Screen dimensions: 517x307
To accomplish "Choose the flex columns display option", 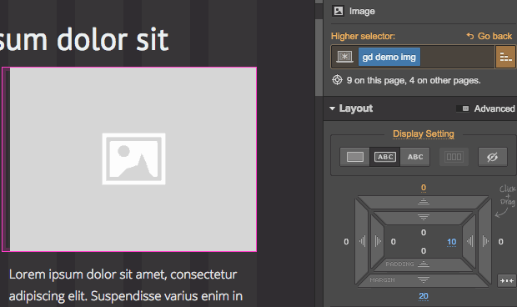I will click(x=454, y=157).
